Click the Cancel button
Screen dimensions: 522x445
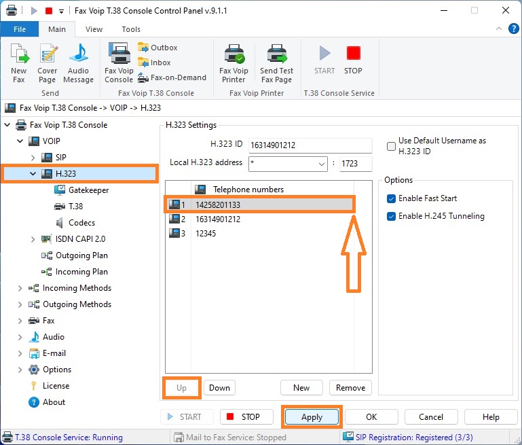click(431, 417)
